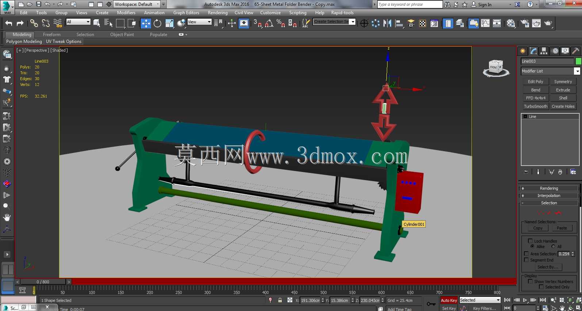Screen dimensions: 582x311
Task: Toggle the Percent Snap tool
Action: tap(281, 23)
